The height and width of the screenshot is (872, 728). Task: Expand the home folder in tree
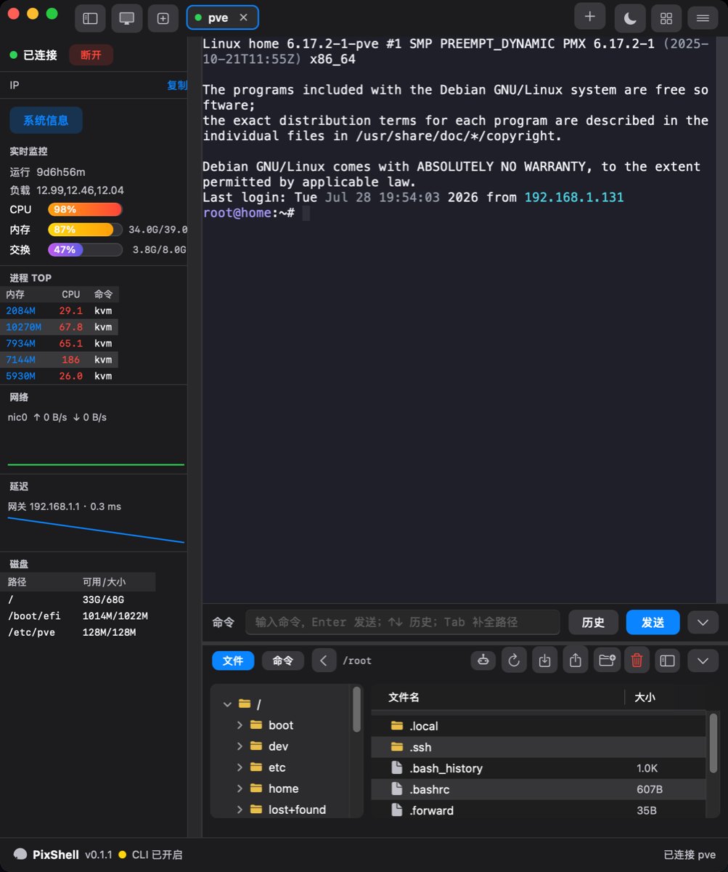click(240, 788)
